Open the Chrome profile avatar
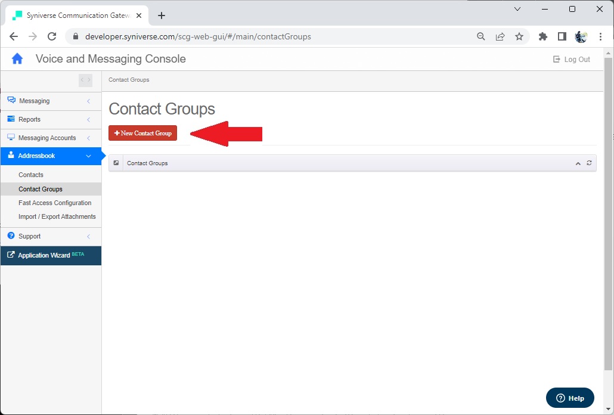The image size is (614, 415). pos(581,36)
